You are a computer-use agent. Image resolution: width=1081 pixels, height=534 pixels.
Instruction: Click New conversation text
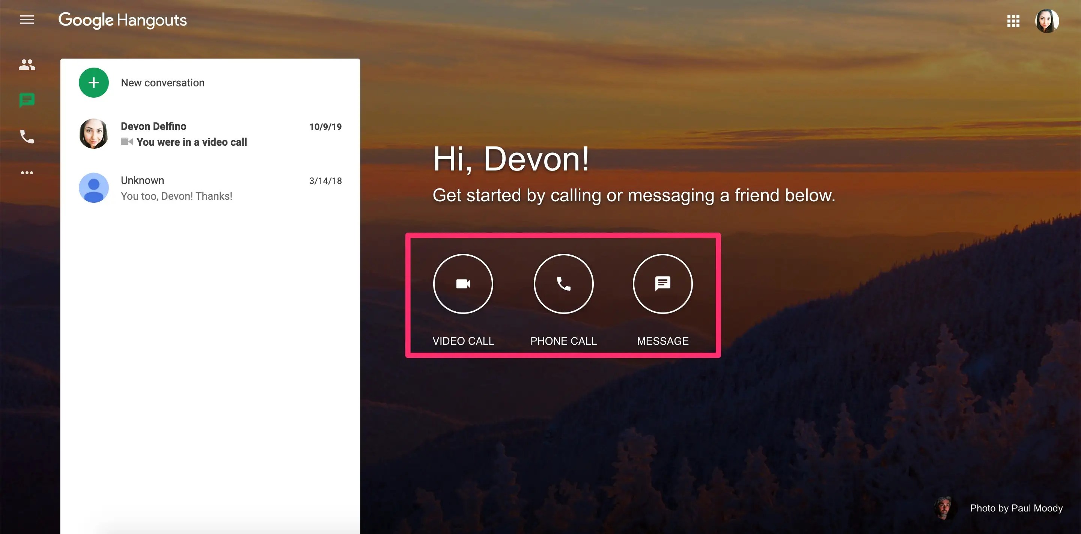point(163,83)
